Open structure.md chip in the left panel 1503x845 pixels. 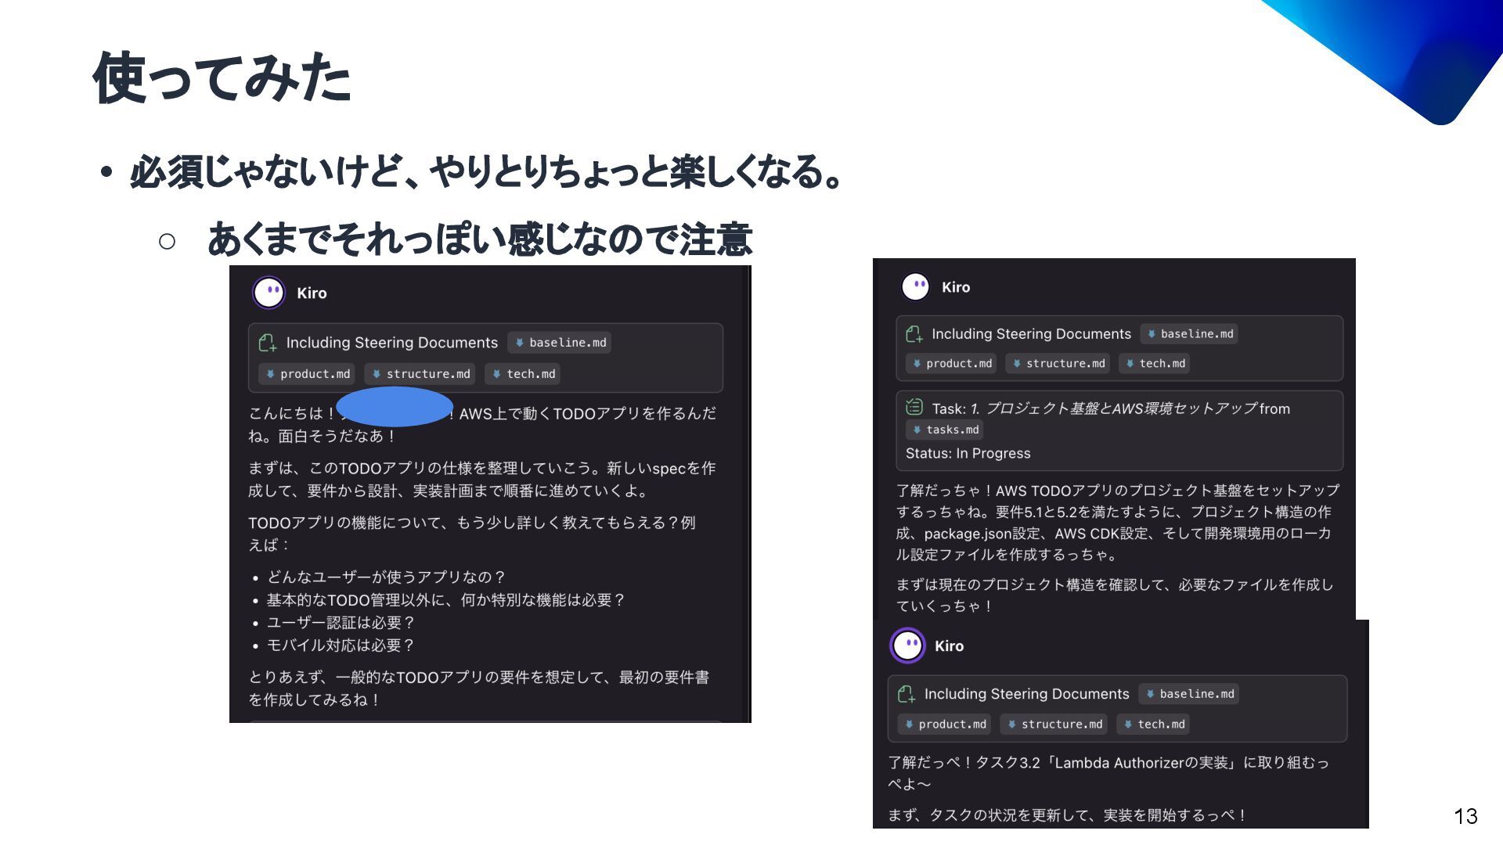click(x=420, y=374)
